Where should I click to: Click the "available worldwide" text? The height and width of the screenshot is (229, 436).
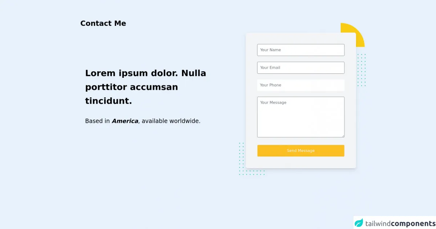(x=171, y=121)
